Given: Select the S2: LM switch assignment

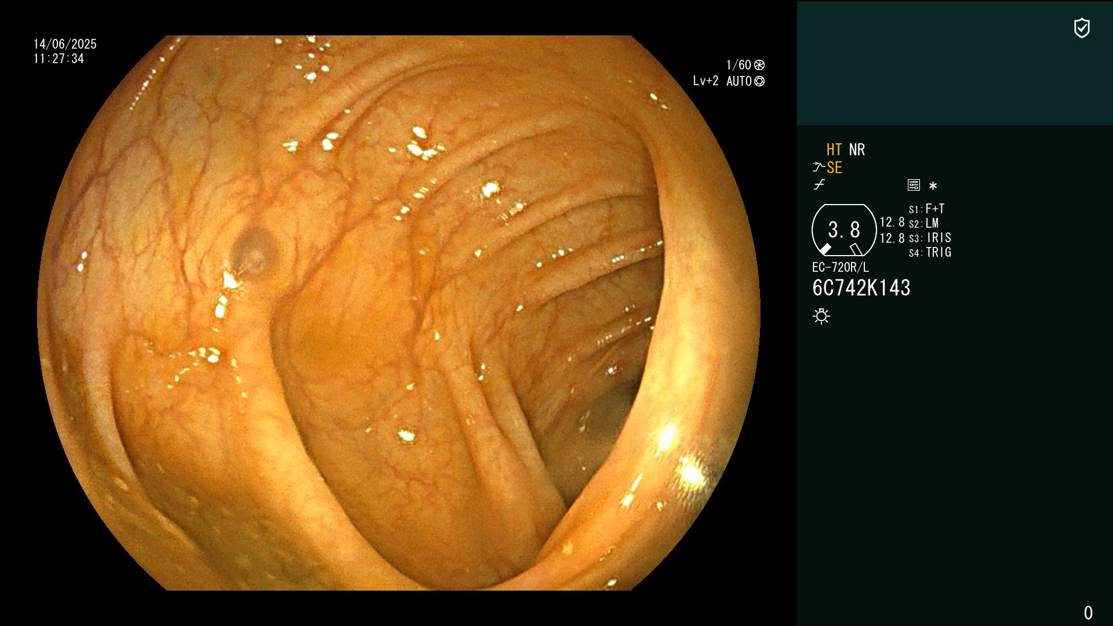Looking at the screenshot, I should coord(924,223).
